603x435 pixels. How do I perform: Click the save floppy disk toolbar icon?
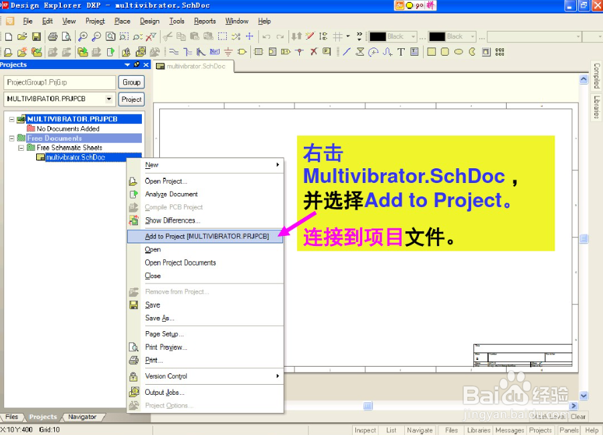[37, 37]
